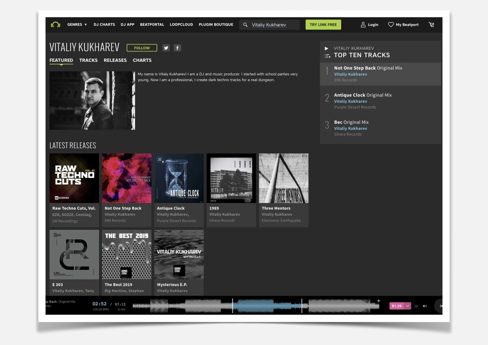Open Ghara Records label under Bec
The width and height of the screenshot is (488, 345).
(348, 134)
